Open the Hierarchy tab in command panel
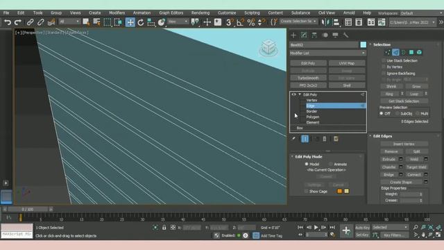The image size is (444, 250). coord(314,35)
